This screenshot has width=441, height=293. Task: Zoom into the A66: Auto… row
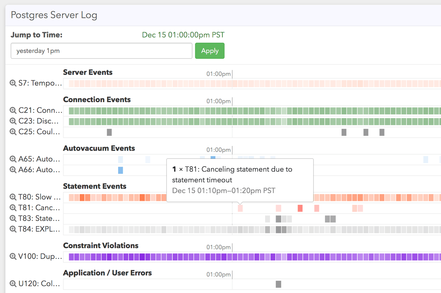coord(13,170)
